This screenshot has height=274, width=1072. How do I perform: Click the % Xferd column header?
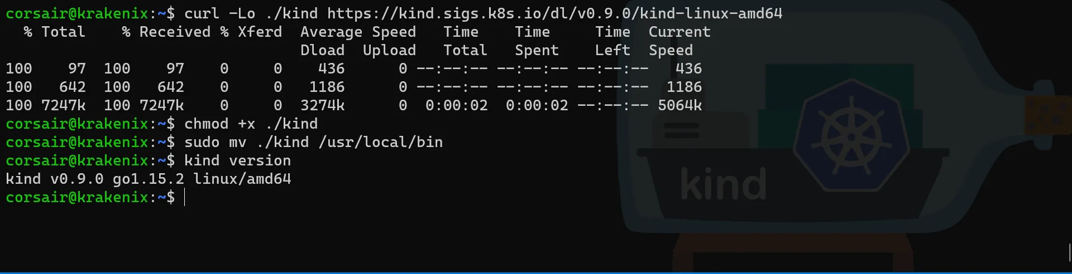click(251, 32)
